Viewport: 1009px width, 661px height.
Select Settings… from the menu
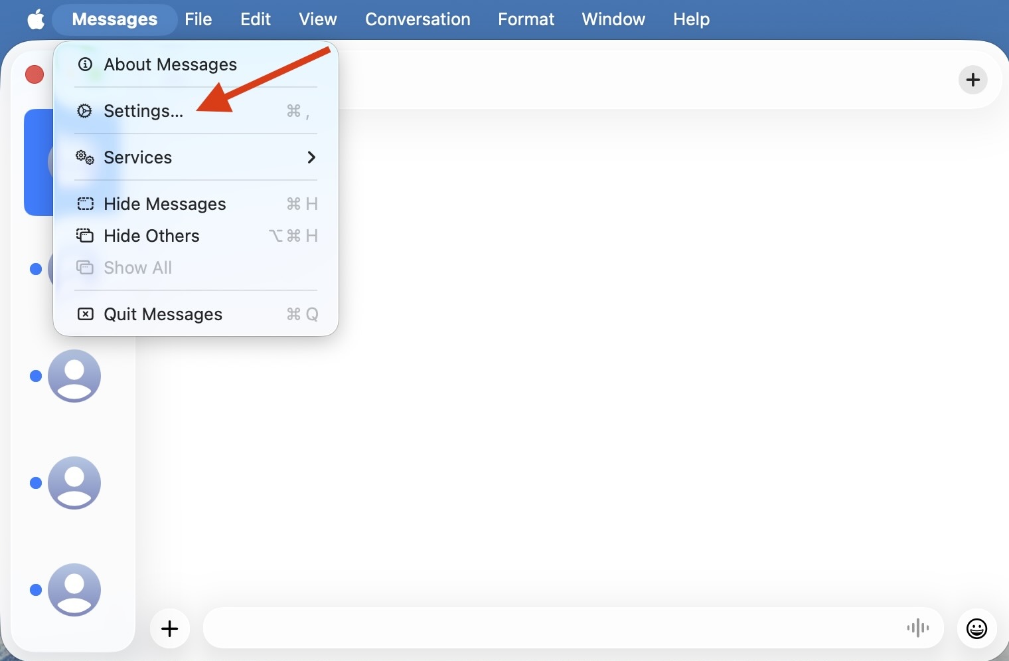[196, 111]
